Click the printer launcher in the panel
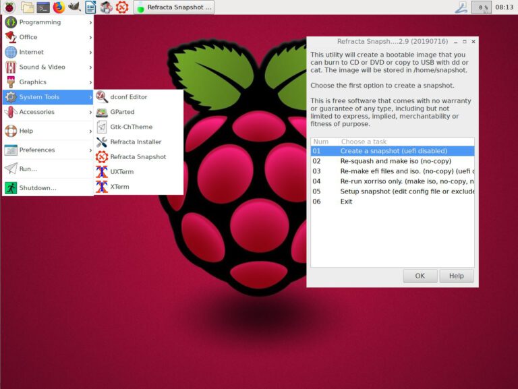The height and width of the screenshot is (389, 518). coord(106,7)
